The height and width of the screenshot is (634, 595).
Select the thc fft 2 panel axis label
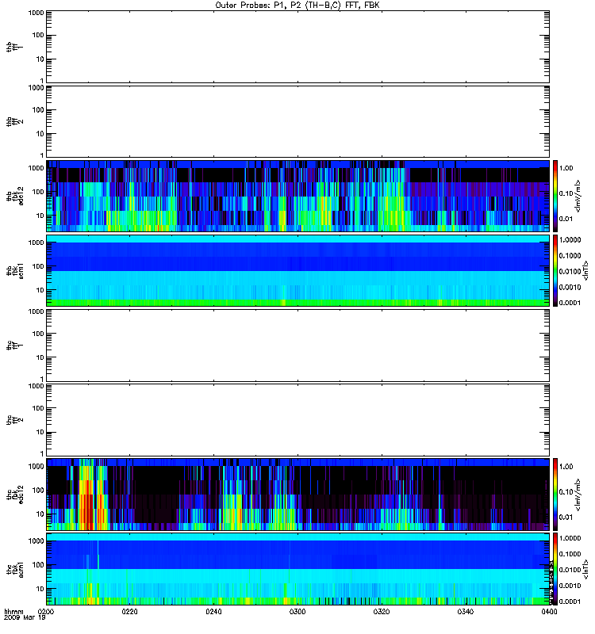[15, 420]
